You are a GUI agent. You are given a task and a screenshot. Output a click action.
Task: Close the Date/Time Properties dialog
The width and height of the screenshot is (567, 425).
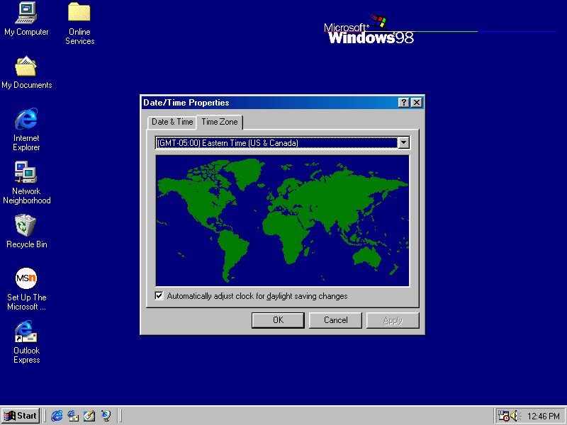417,103
